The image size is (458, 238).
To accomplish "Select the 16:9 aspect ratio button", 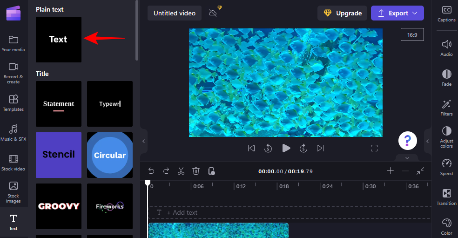I will point(412,35).
